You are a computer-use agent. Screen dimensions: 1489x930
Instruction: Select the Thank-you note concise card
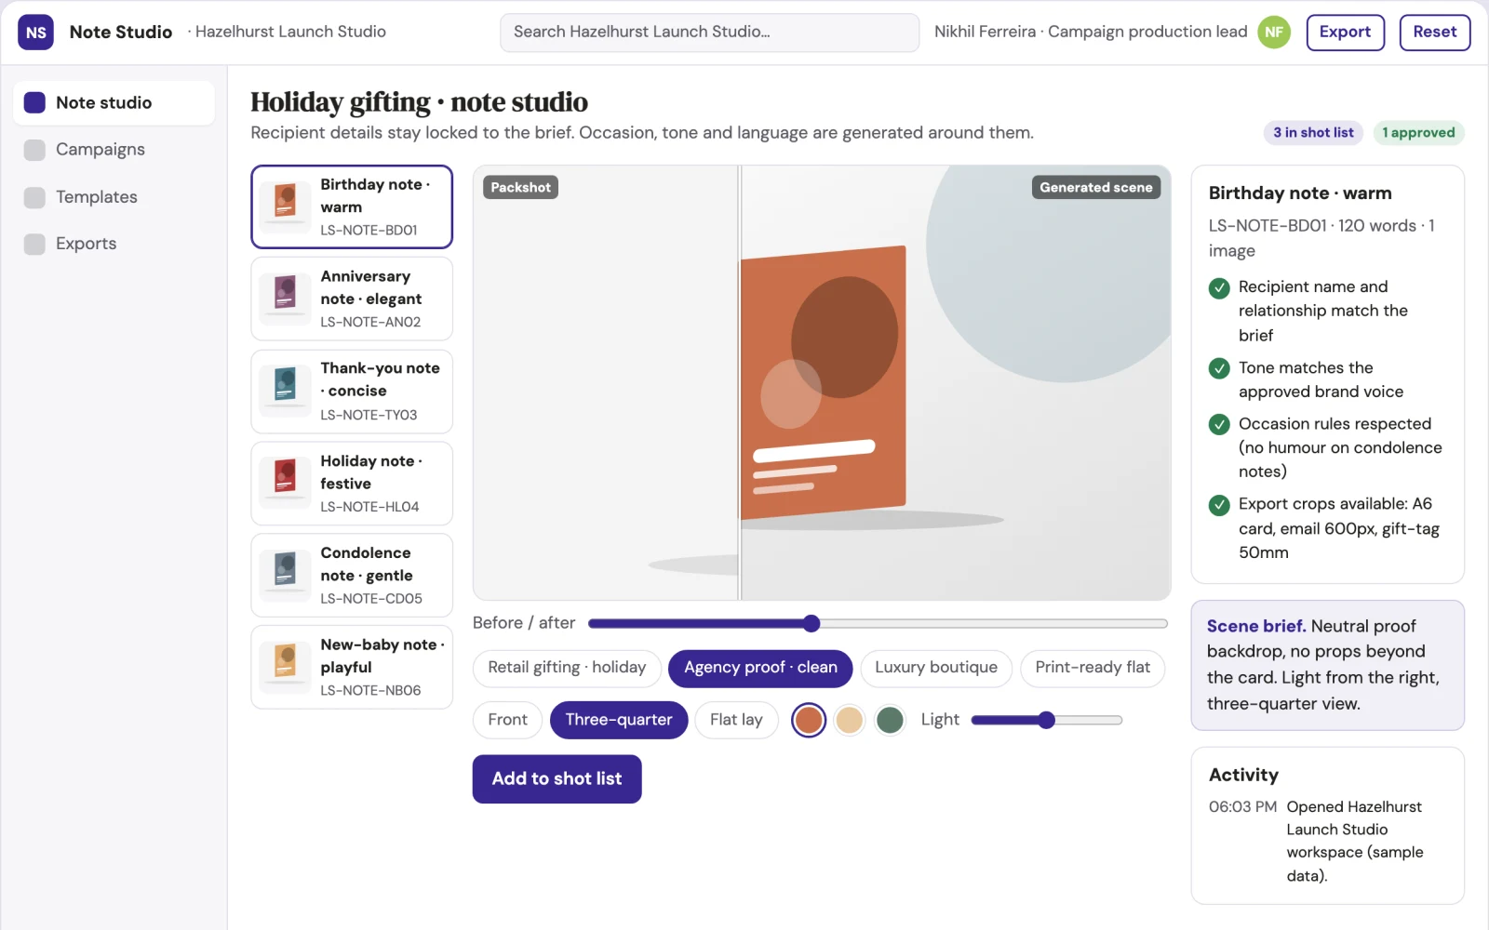[x=352, y=391]
